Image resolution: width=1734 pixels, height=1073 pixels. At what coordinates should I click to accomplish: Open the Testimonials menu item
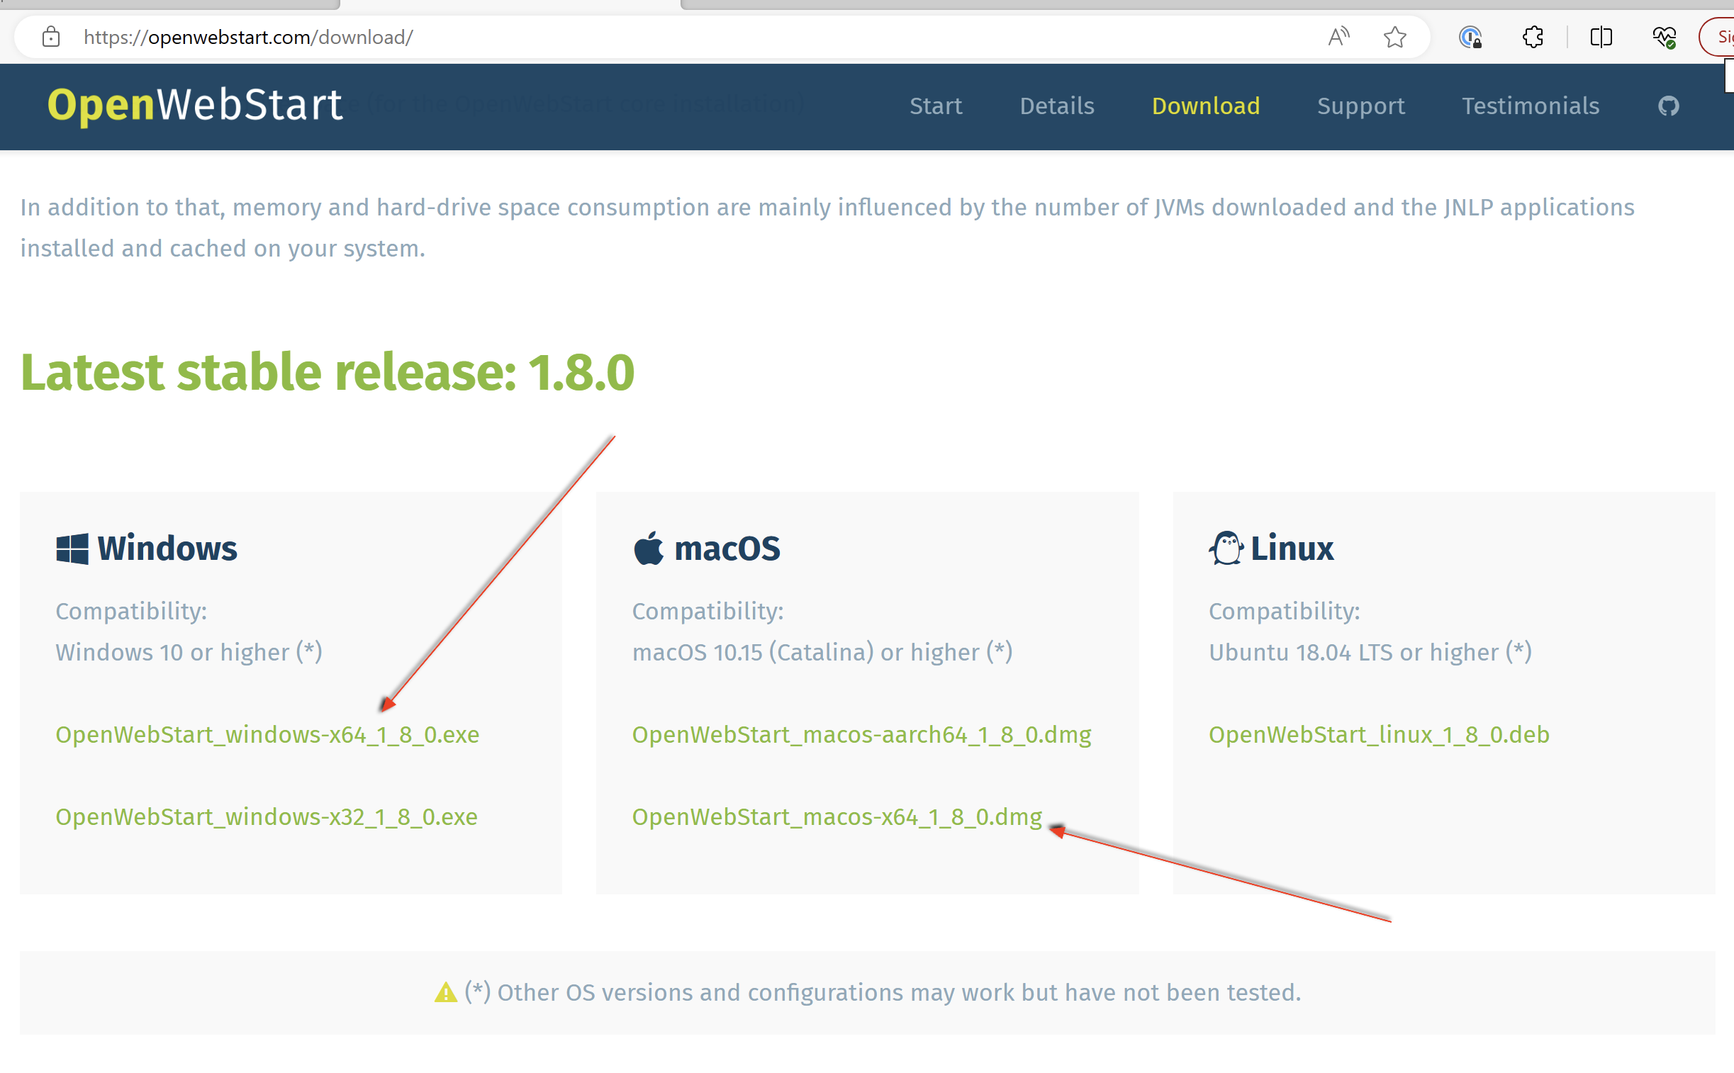pyautogui.click(x=1531, y=106)
